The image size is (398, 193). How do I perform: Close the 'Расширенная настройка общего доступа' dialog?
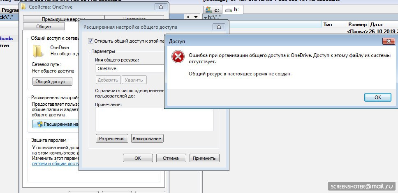coord(219,27)
